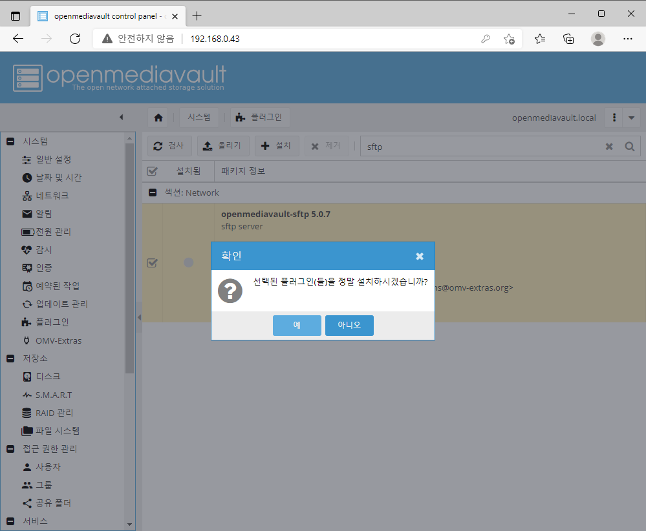Click the sidebar splitter collapse arrow
This screenshot has width=646, height=531.
click(x=139, y=317)
